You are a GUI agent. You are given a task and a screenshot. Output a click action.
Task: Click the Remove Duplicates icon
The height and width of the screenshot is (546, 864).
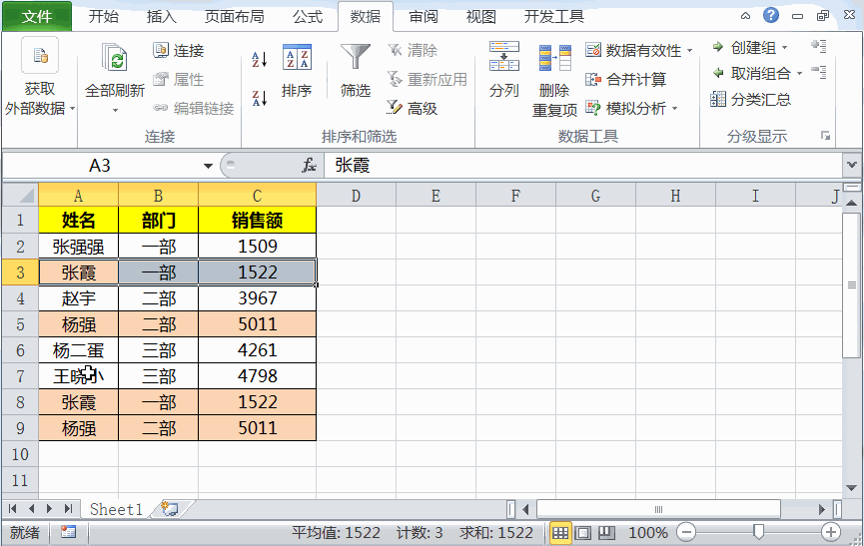pyautogui.click(x=554, y=58)
